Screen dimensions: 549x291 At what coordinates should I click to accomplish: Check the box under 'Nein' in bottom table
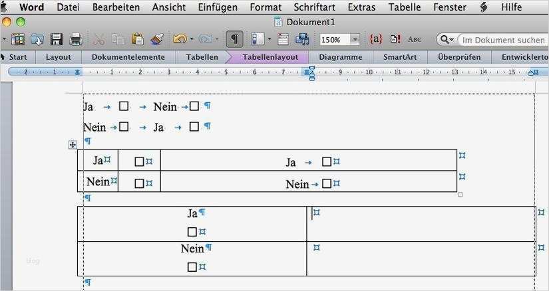(x=192, y=267)
